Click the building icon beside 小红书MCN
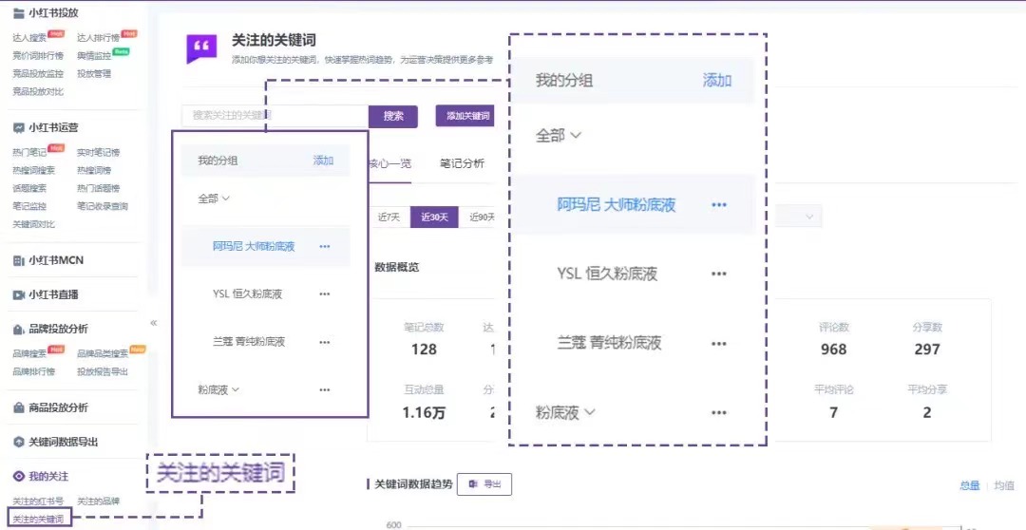Viewport: 1026px width, 530px height. point(18,260)
